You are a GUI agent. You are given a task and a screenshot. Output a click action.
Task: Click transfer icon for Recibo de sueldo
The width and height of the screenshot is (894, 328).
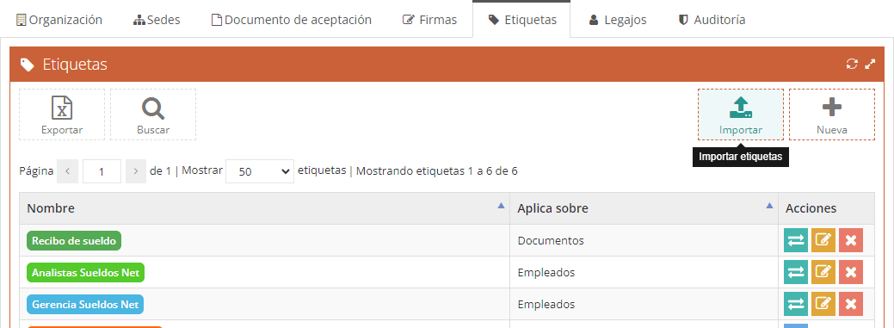click(x=795, y=241)
